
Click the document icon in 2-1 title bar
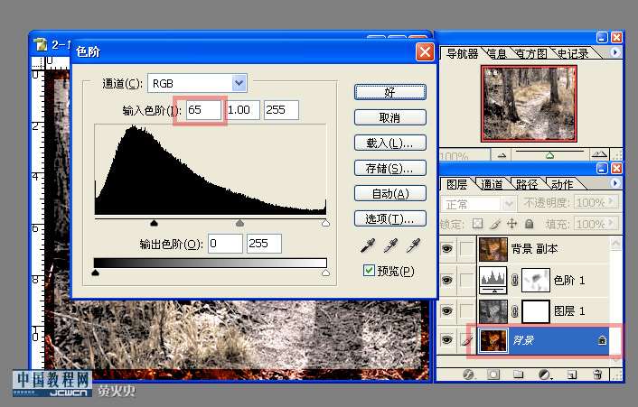pyautogui.click(x=41, y=44)
